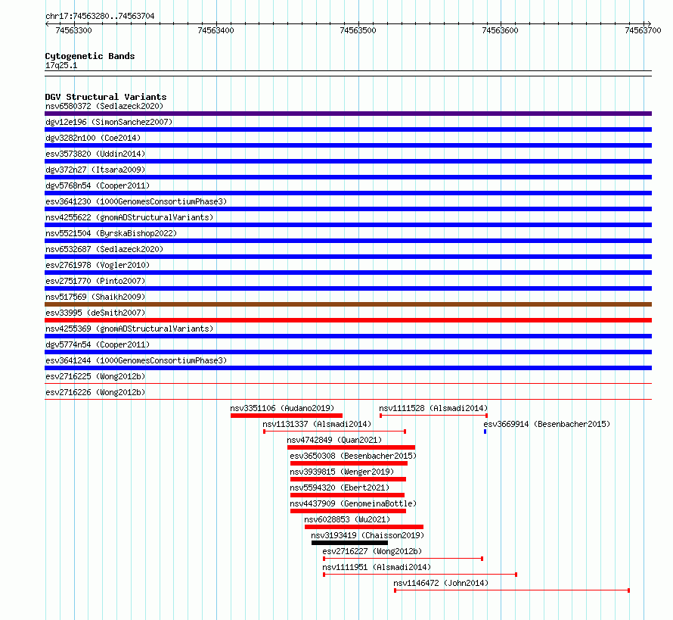Select nsv1146472 (John2014) label
The height and width of the screenshot is (620, 673).
coord(441,583)
